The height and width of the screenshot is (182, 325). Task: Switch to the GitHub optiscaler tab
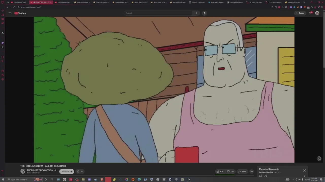coord(197,2)
